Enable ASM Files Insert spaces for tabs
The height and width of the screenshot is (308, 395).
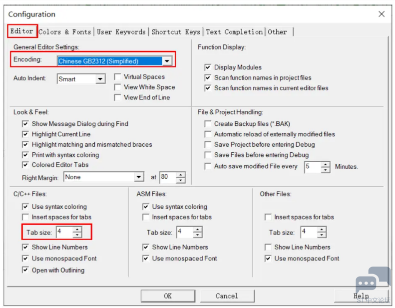(146, 217)
